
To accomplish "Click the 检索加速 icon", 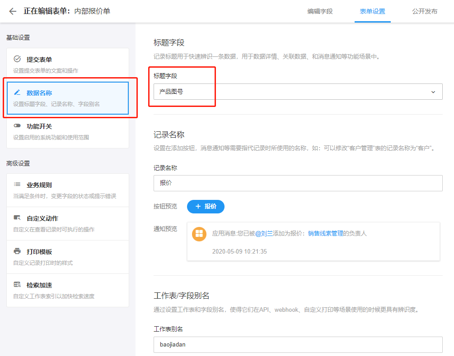I will tap(17, 285).
